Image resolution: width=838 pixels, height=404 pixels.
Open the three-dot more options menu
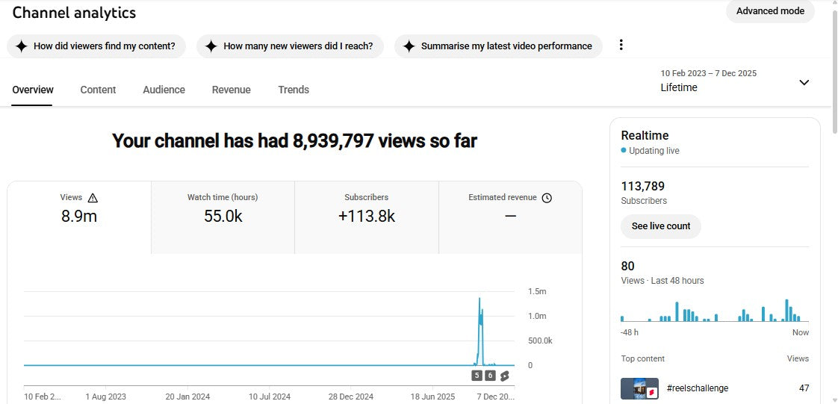pos(621,46)
